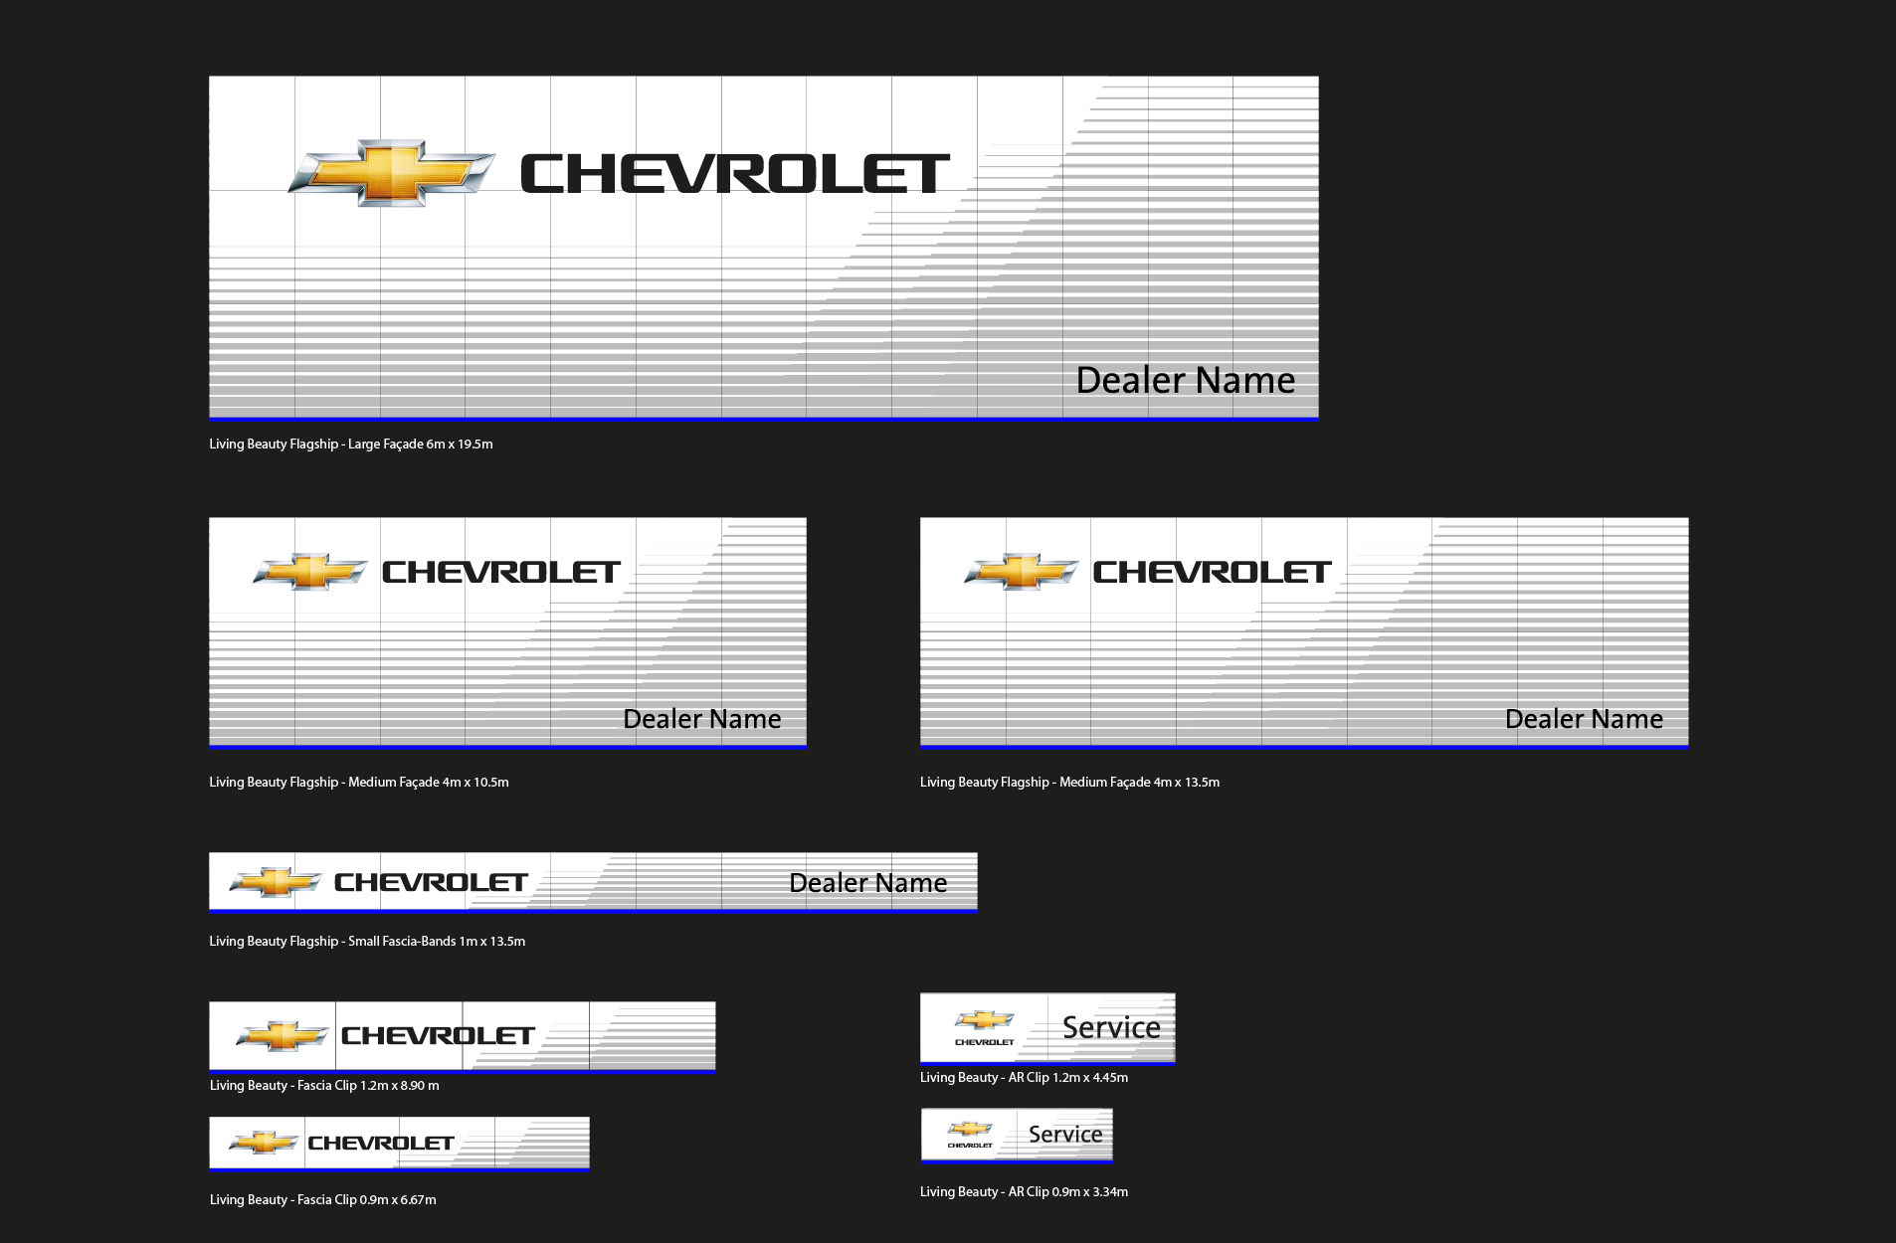Click the bowtie emblem on the 1.2m x 4.45m AR Clip
This screenshot has height=1243, width=1896.
pos(984,1020)
